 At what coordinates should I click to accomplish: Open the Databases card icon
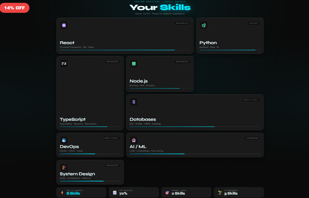pyautogui.click(x=134, y=102)
